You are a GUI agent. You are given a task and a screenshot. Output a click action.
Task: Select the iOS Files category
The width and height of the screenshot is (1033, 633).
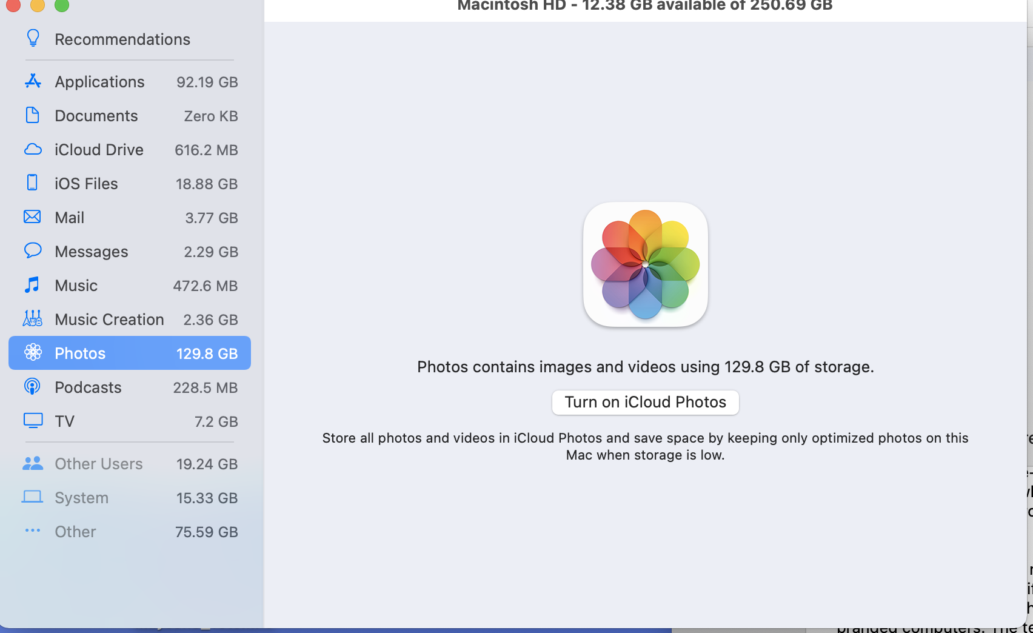[130, 183]
